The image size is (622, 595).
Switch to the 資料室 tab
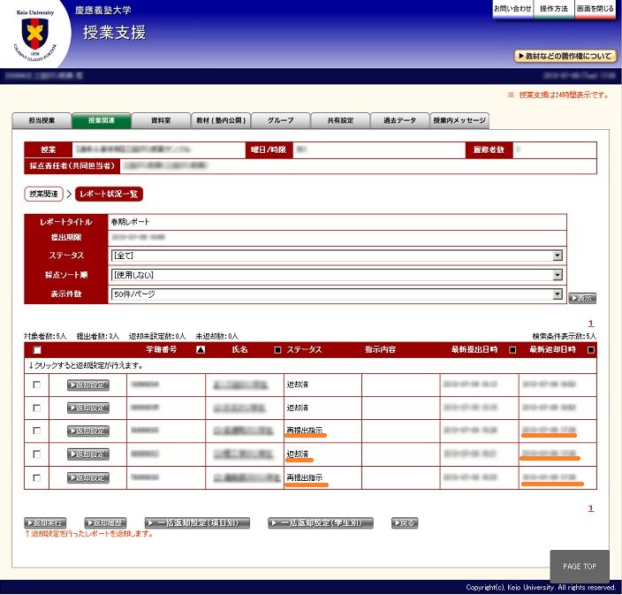pos(161,120)
